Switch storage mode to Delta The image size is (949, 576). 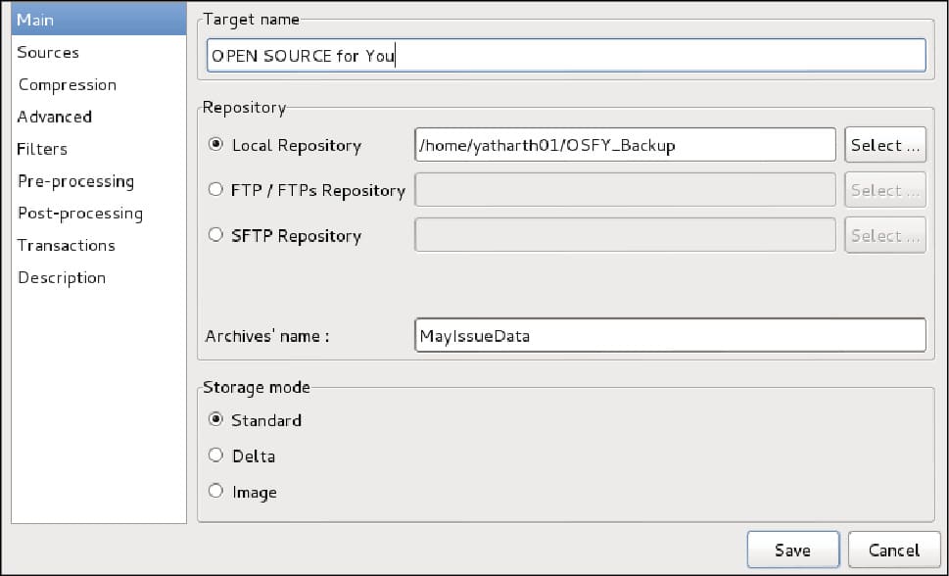click(216, 456)
